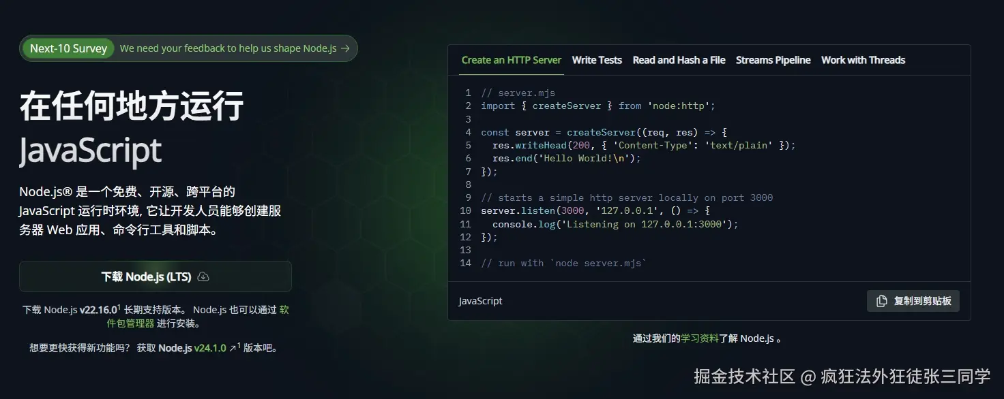Screen dimensions: 1004x399
Task: Switch to the Write Tests tab
Action: tap(596, 60)
